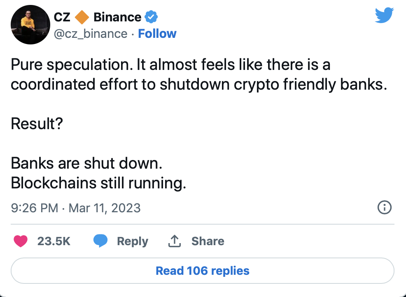Click the 23.5K likes count
Screen dimensions: 406x297
click(x=54, y=241)
